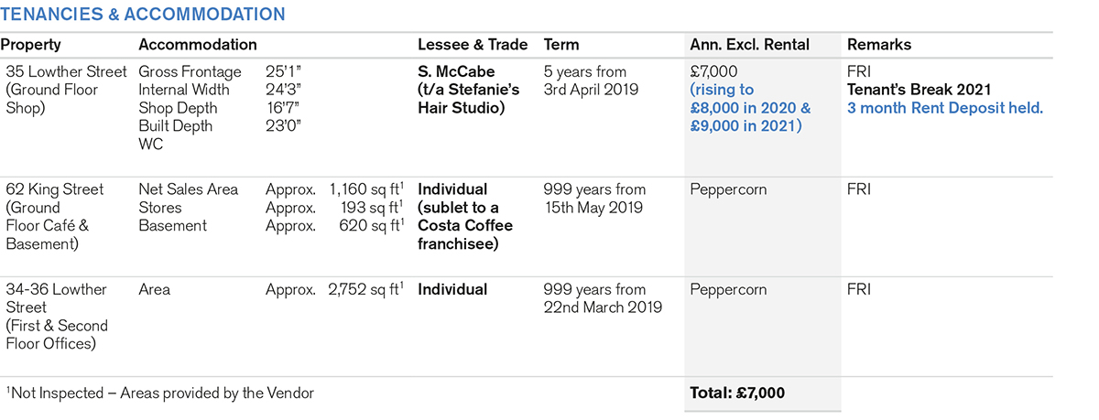1099x420 pixels.
Task: Select the 35 Lowther Street property cell
Action: click(64, 90)
